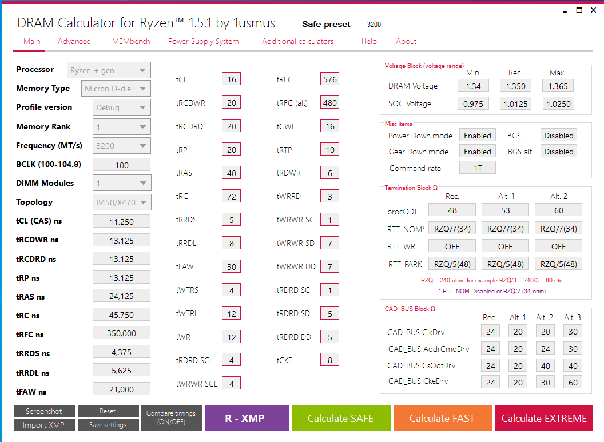
Task: Go to Power Supply System tab
Action: 203,41
